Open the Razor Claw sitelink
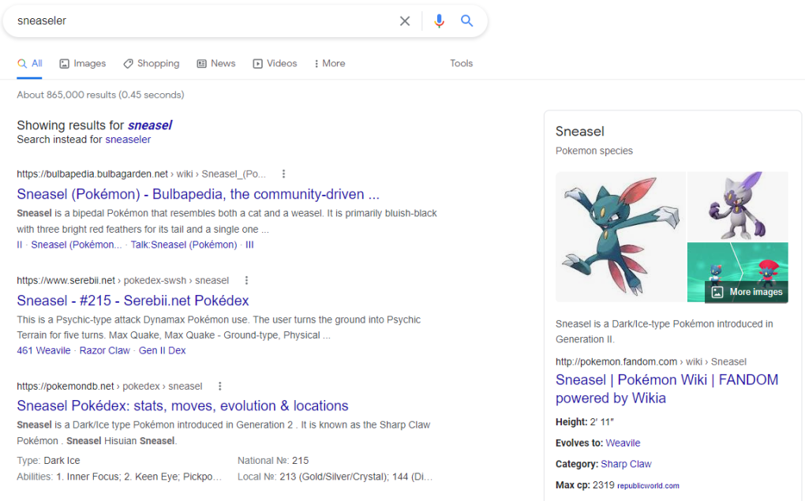The height and width of the screenshot is (501, 805). tap(105, 350)
